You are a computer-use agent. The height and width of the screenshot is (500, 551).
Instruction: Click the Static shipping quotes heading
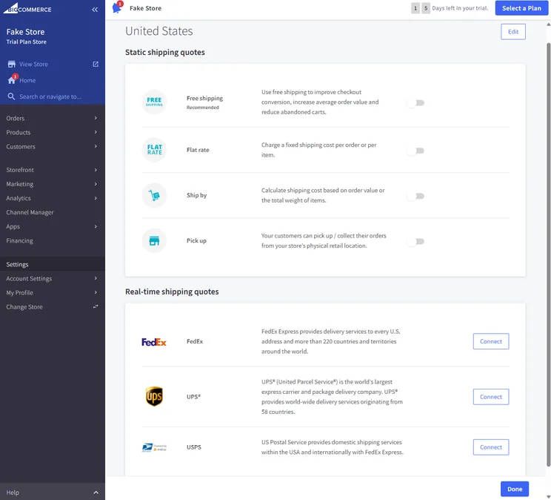point(165,52)
